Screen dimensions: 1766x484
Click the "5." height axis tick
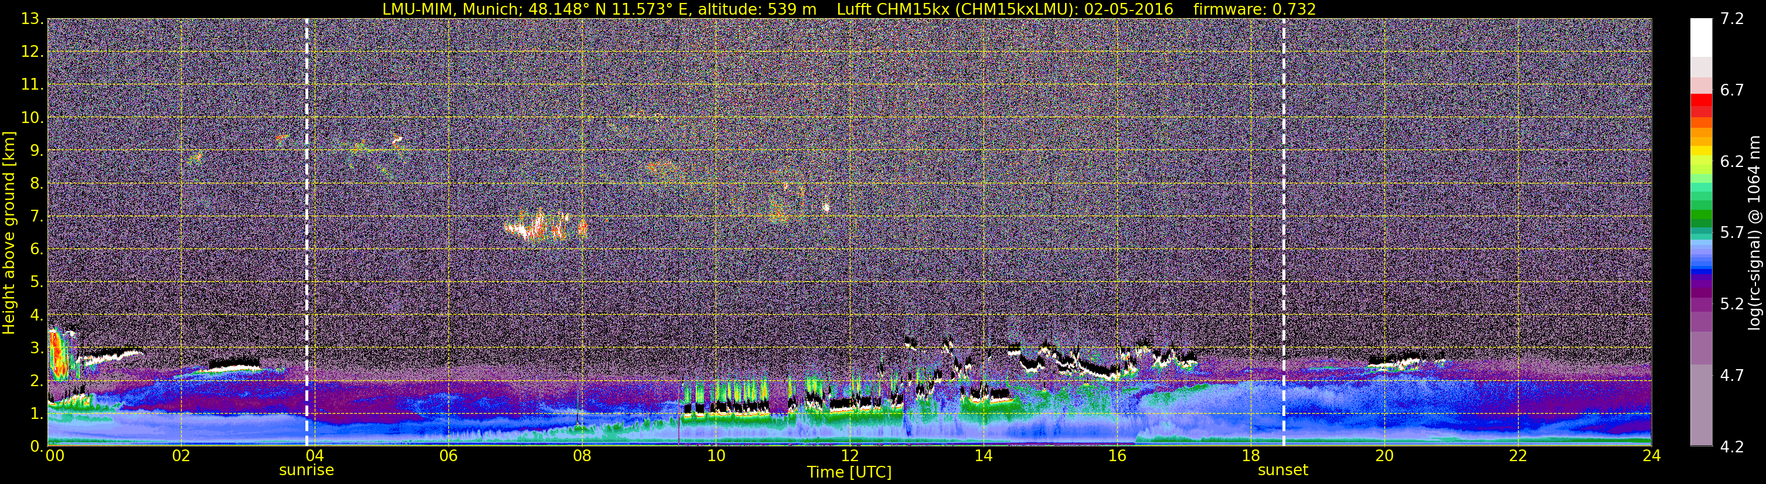pyautogui.click(x=36, y=282)
